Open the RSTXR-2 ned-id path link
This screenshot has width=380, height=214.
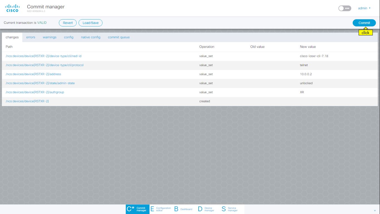coord(43,56)
